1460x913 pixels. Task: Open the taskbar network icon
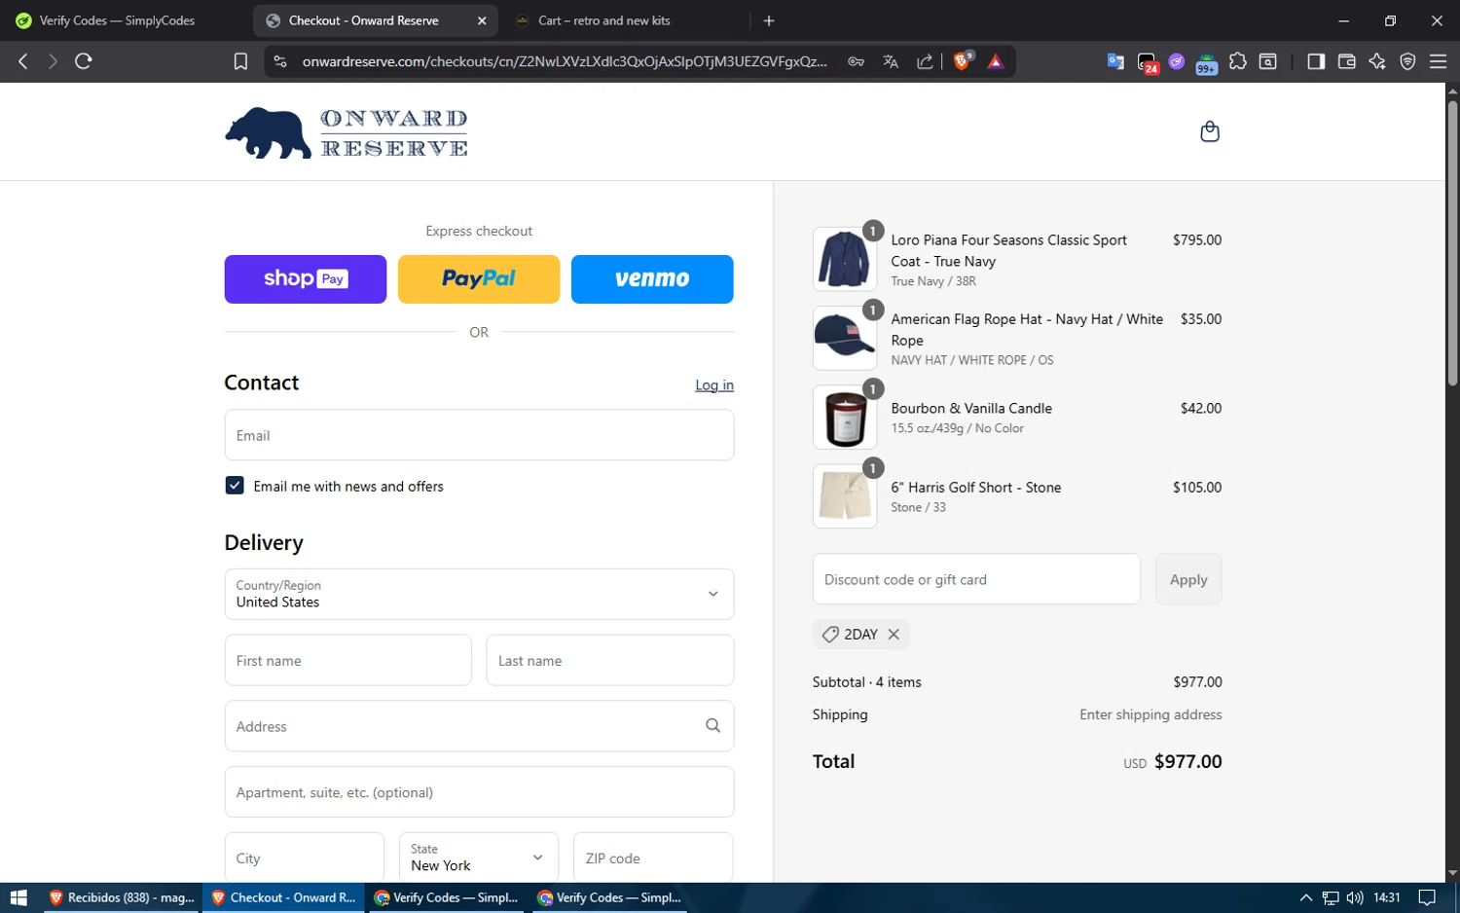1331,897
